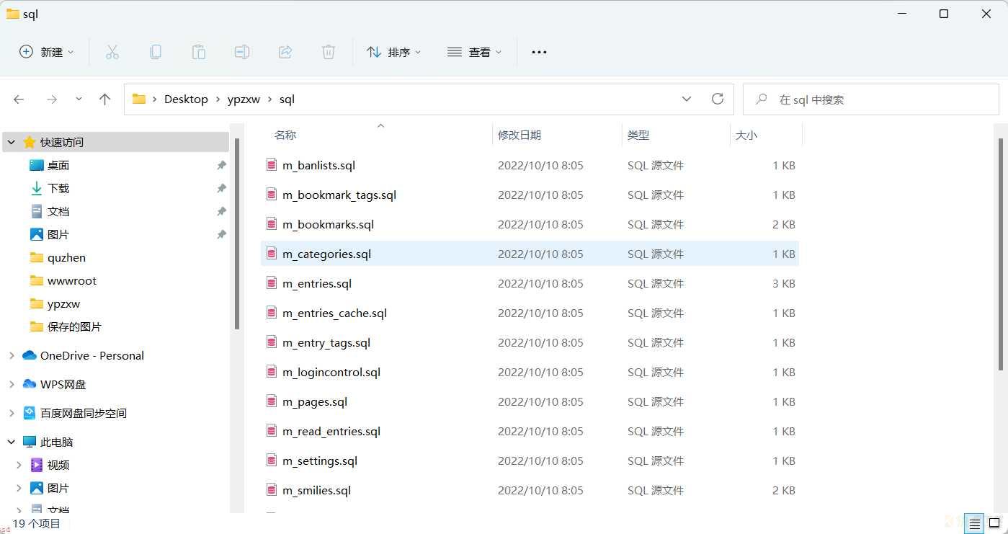Open the three-dot More options menu
The image size is (1008, 534).
[x=539, y=52]
